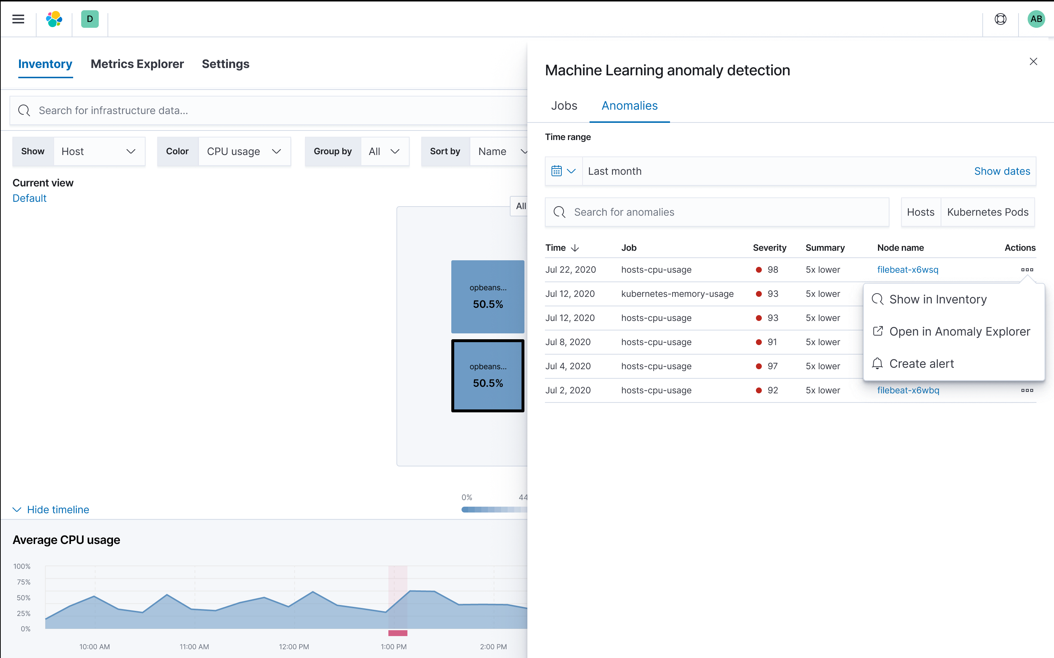Image resolution: width=1054 pixels, height=658 pixels.
Task: Open the Default current view link
Action: pos(29,198)
